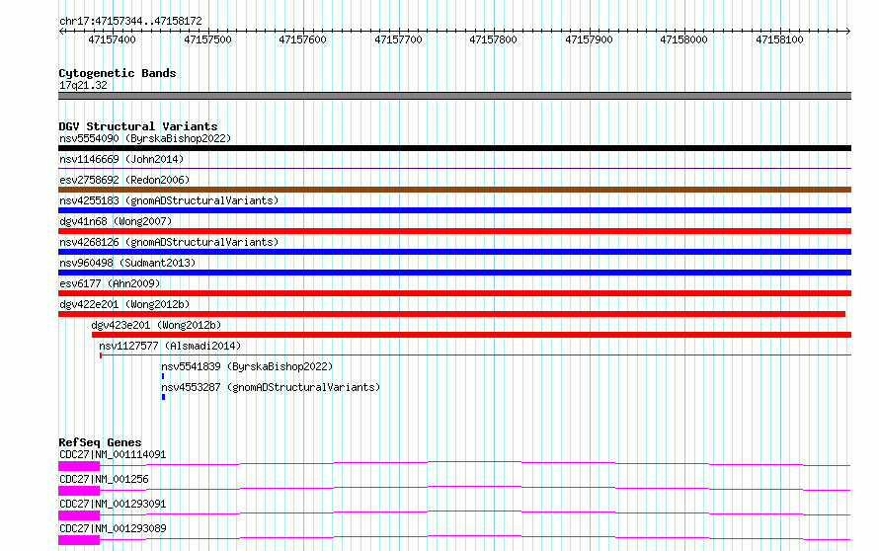This screenshot has width=879, height=551.
Task: Click the right arrow of the coordinate ruler
Action: click(848, 32)
